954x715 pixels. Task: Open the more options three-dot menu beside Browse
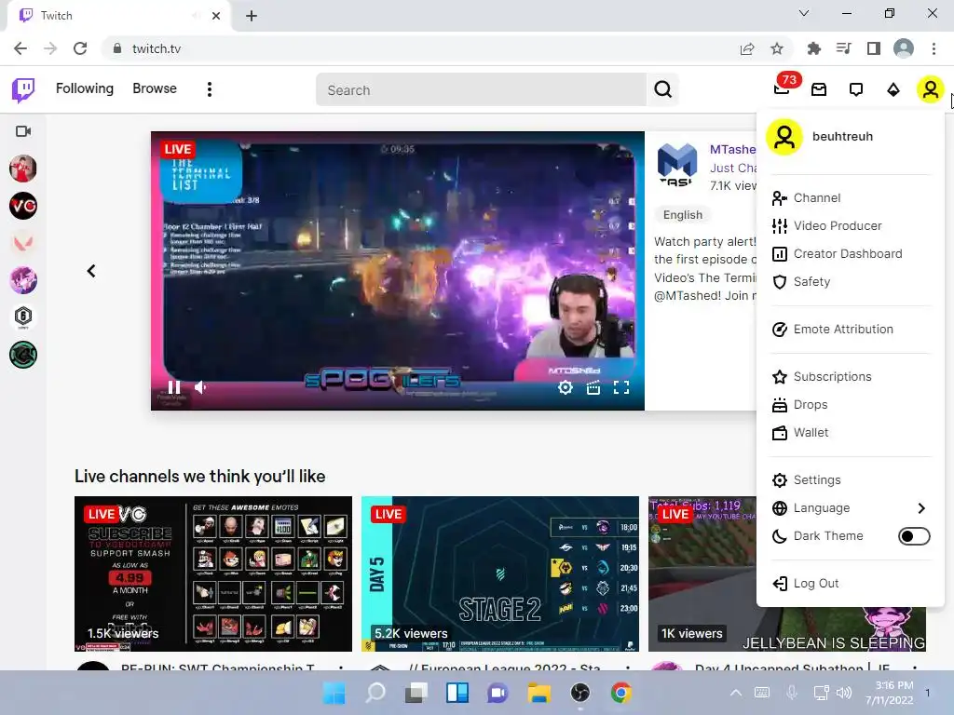[210, 89]
